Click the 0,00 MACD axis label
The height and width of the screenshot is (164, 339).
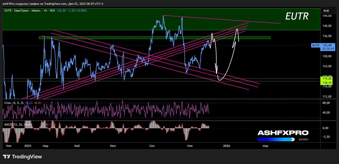coord(326,128)
